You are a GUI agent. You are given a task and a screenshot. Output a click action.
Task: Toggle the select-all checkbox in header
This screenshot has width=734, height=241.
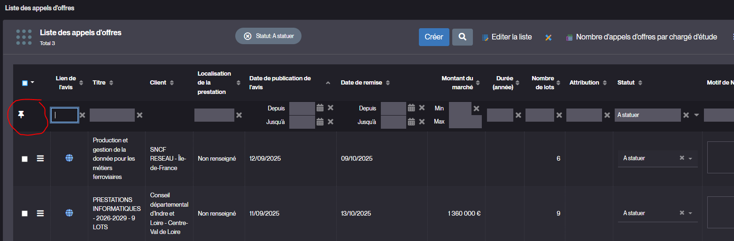click(x=25, y=83)
